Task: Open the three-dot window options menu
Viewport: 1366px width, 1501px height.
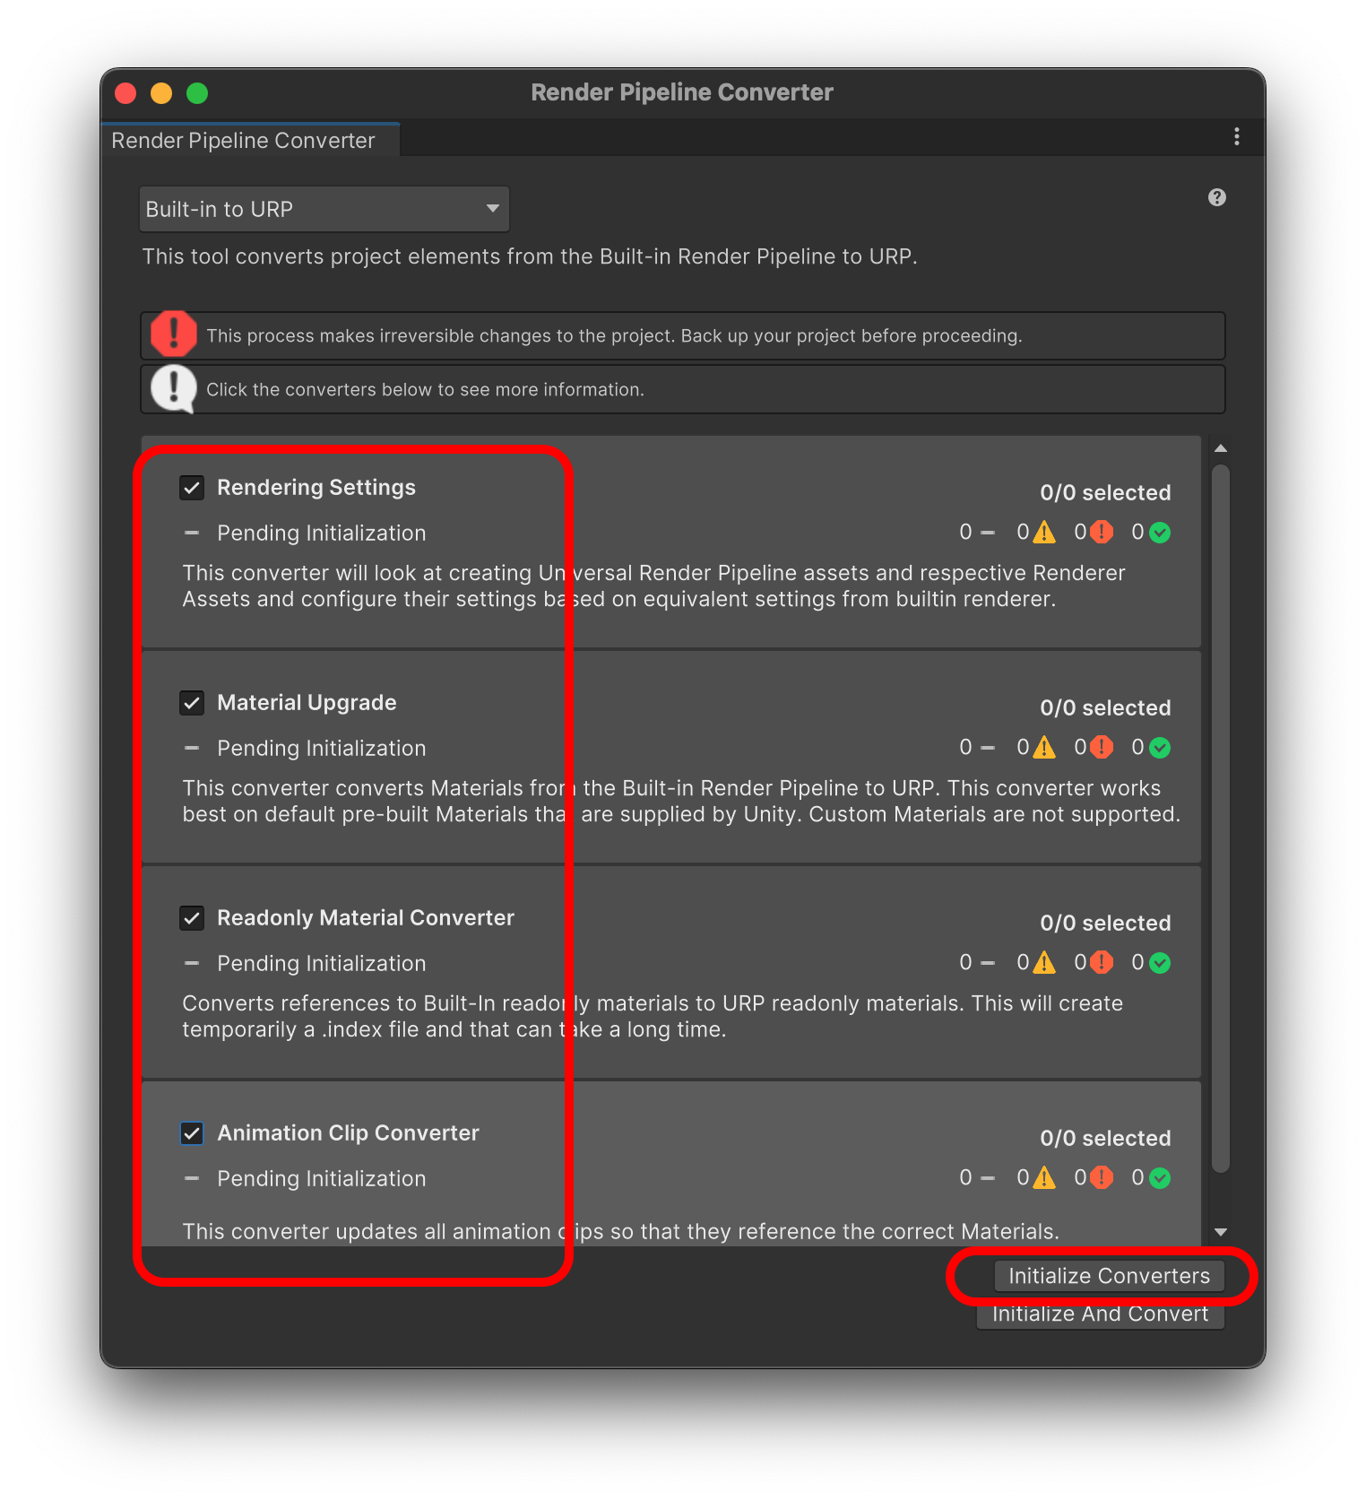Action: 1237,136
